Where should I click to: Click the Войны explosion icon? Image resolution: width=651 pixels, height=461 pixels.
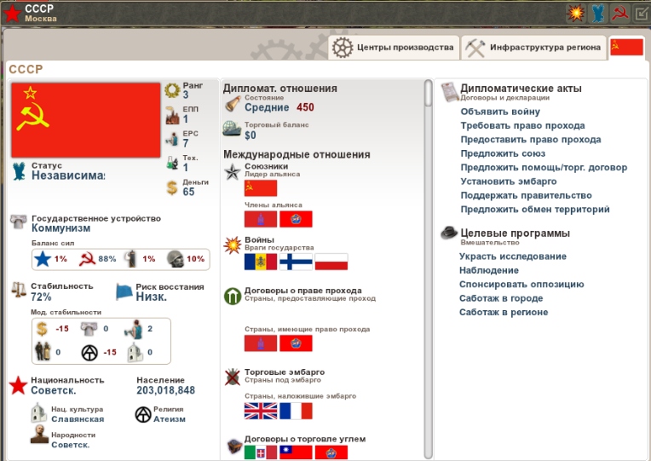coord(232,245)
